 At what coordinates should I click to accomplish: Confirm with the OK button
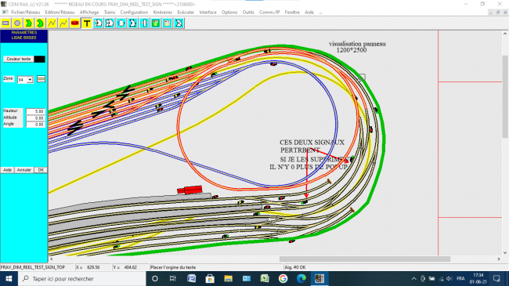41,170
